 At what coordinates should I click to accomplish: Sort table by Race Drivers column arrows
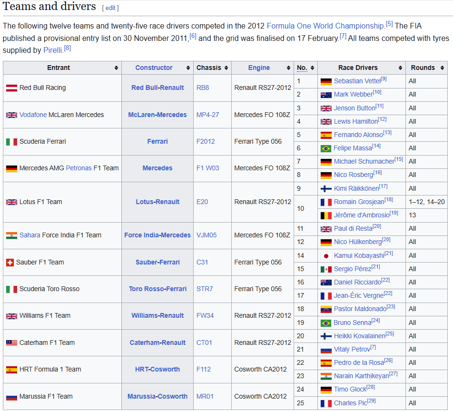tap(400, 68)
